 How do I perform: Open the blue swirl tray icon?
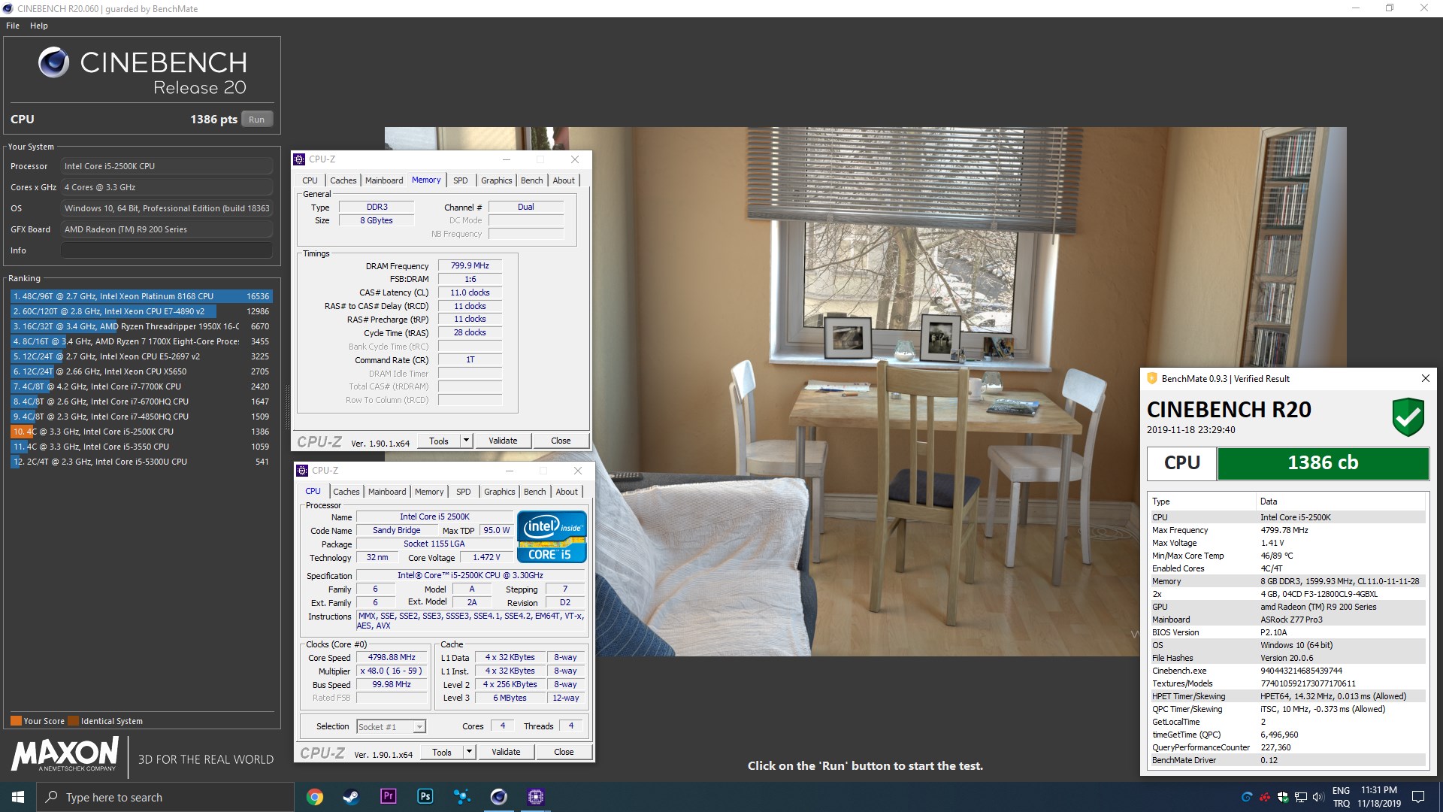tap(1247, 797)
